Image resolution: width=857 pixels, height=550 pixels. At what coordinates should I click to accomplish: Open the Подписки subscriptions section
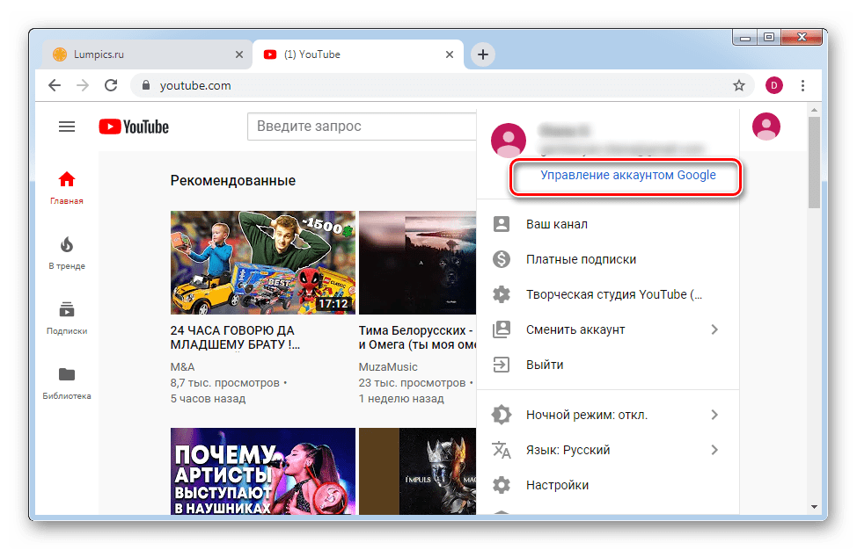(x=67, y=318)
